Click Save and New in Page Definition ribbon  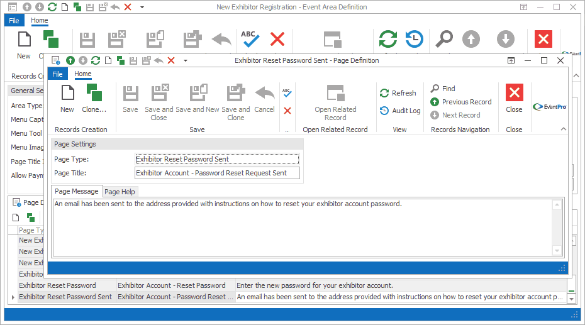pos(198,99)
